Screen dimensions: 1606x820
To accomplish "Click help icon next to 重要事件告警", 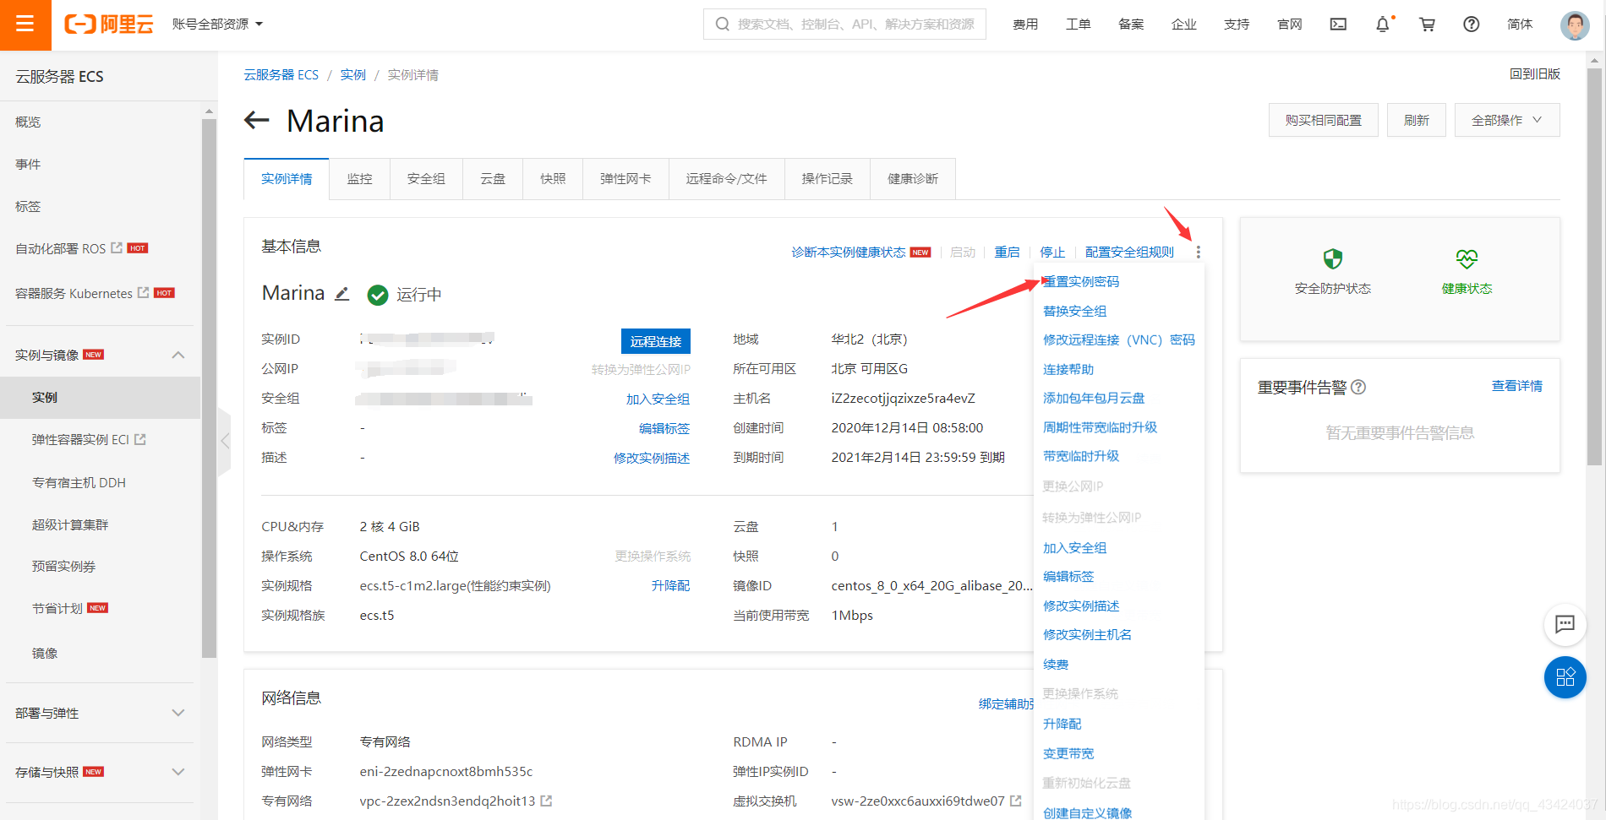I will [1358, 387].
